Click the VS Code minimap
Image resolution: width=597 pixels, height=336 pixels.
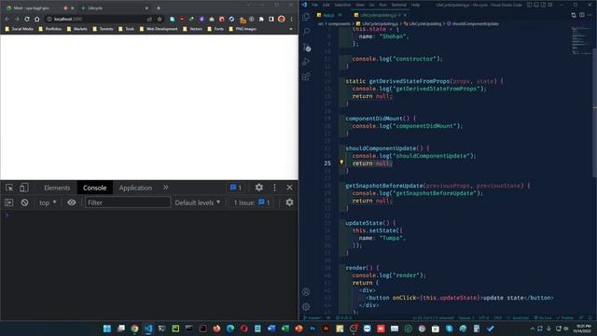tap(580, 41)
